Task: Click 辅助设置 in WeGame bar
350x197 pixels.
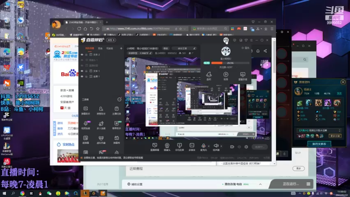Action: [x=135, y=184]
